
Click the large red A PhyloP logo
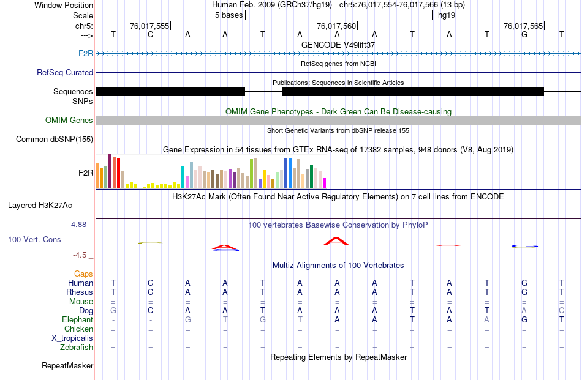click(336, 241)
